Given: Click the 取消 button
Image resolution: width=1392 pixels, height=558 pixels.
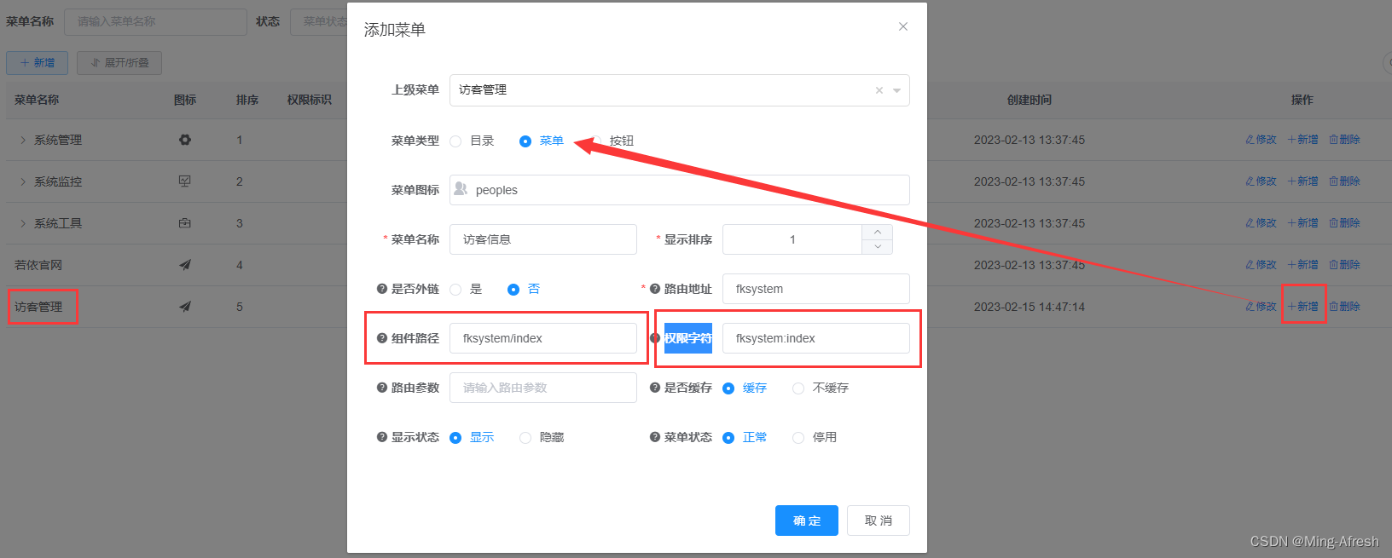Looking at the screenshot, I should click(878, 521).
